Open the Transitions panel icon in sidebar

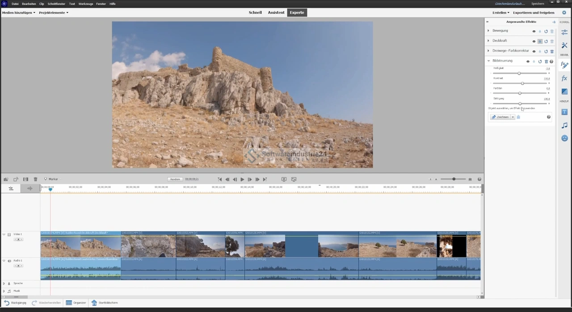[564, 92]
